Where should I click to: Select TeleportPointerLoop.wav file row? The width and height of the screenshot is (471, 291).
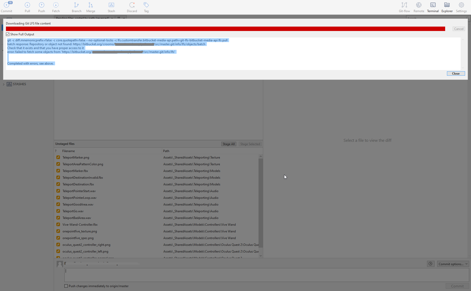click(156, 198)
